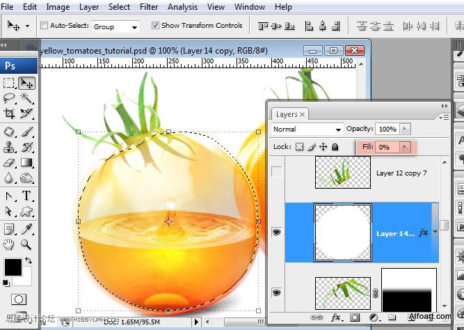Select the Notes tool
This screenshot has width=464, height=330.
coord(9,229)
